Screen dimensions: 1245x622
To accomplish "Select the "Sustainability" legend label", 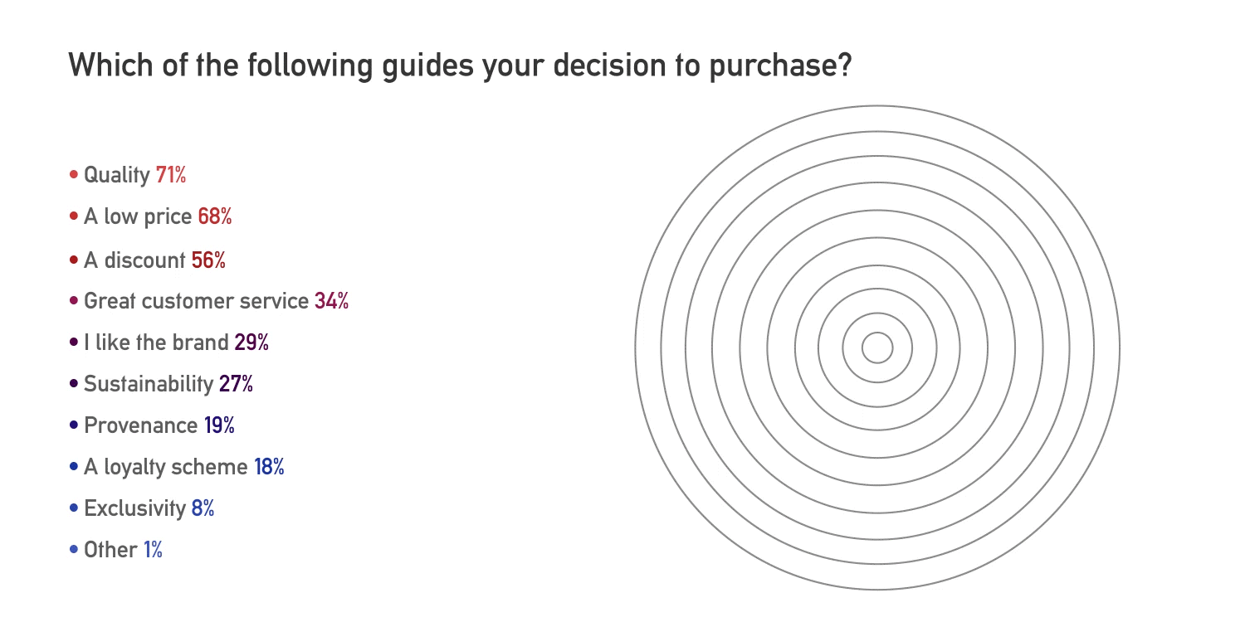I will [x=149, y=385].
